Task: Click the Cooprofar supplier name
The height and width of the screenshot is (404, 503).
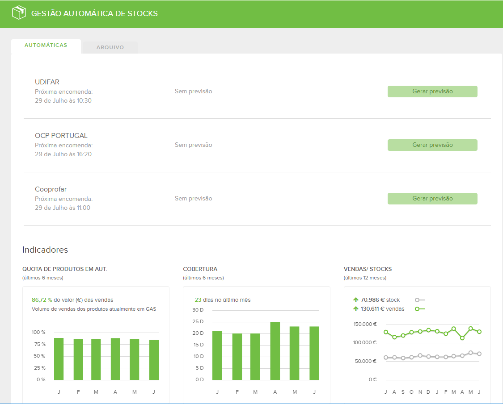Action: (x=51, y=189)
